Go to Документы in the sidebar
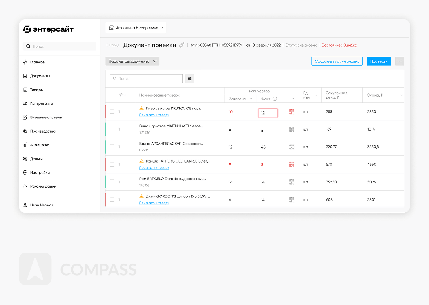 [40, 76]
